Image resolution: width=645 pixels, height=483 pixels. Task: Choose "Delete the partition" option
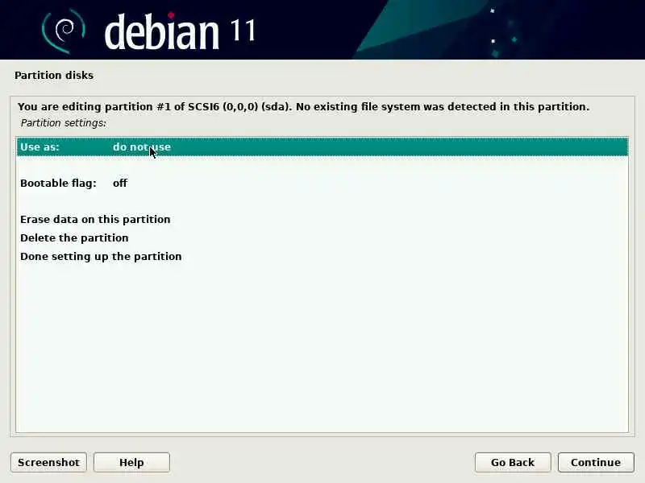[74, 237]
